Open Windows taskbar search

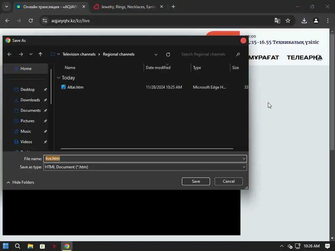pos(18,246)
